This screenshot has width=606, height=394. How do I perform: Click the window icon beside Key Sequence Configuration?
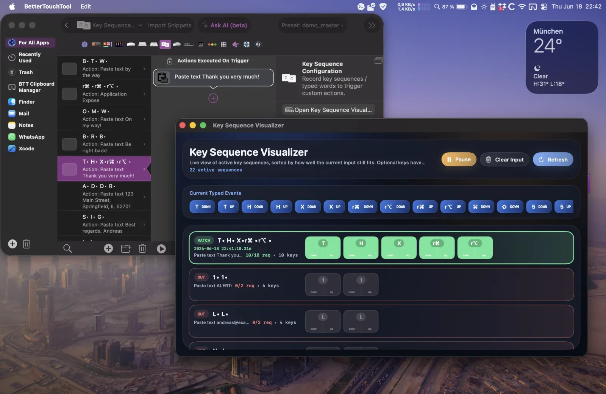[x=378, y=61]
